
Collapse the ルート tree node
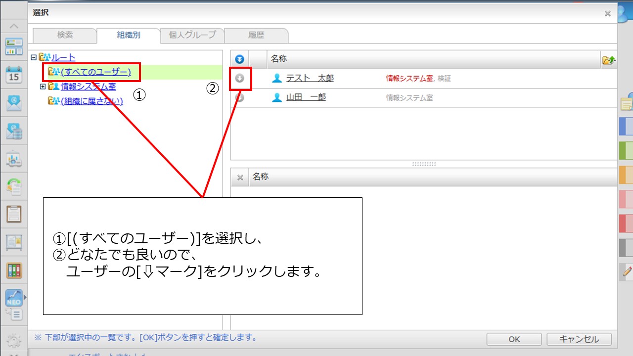[x=34, y=57]
